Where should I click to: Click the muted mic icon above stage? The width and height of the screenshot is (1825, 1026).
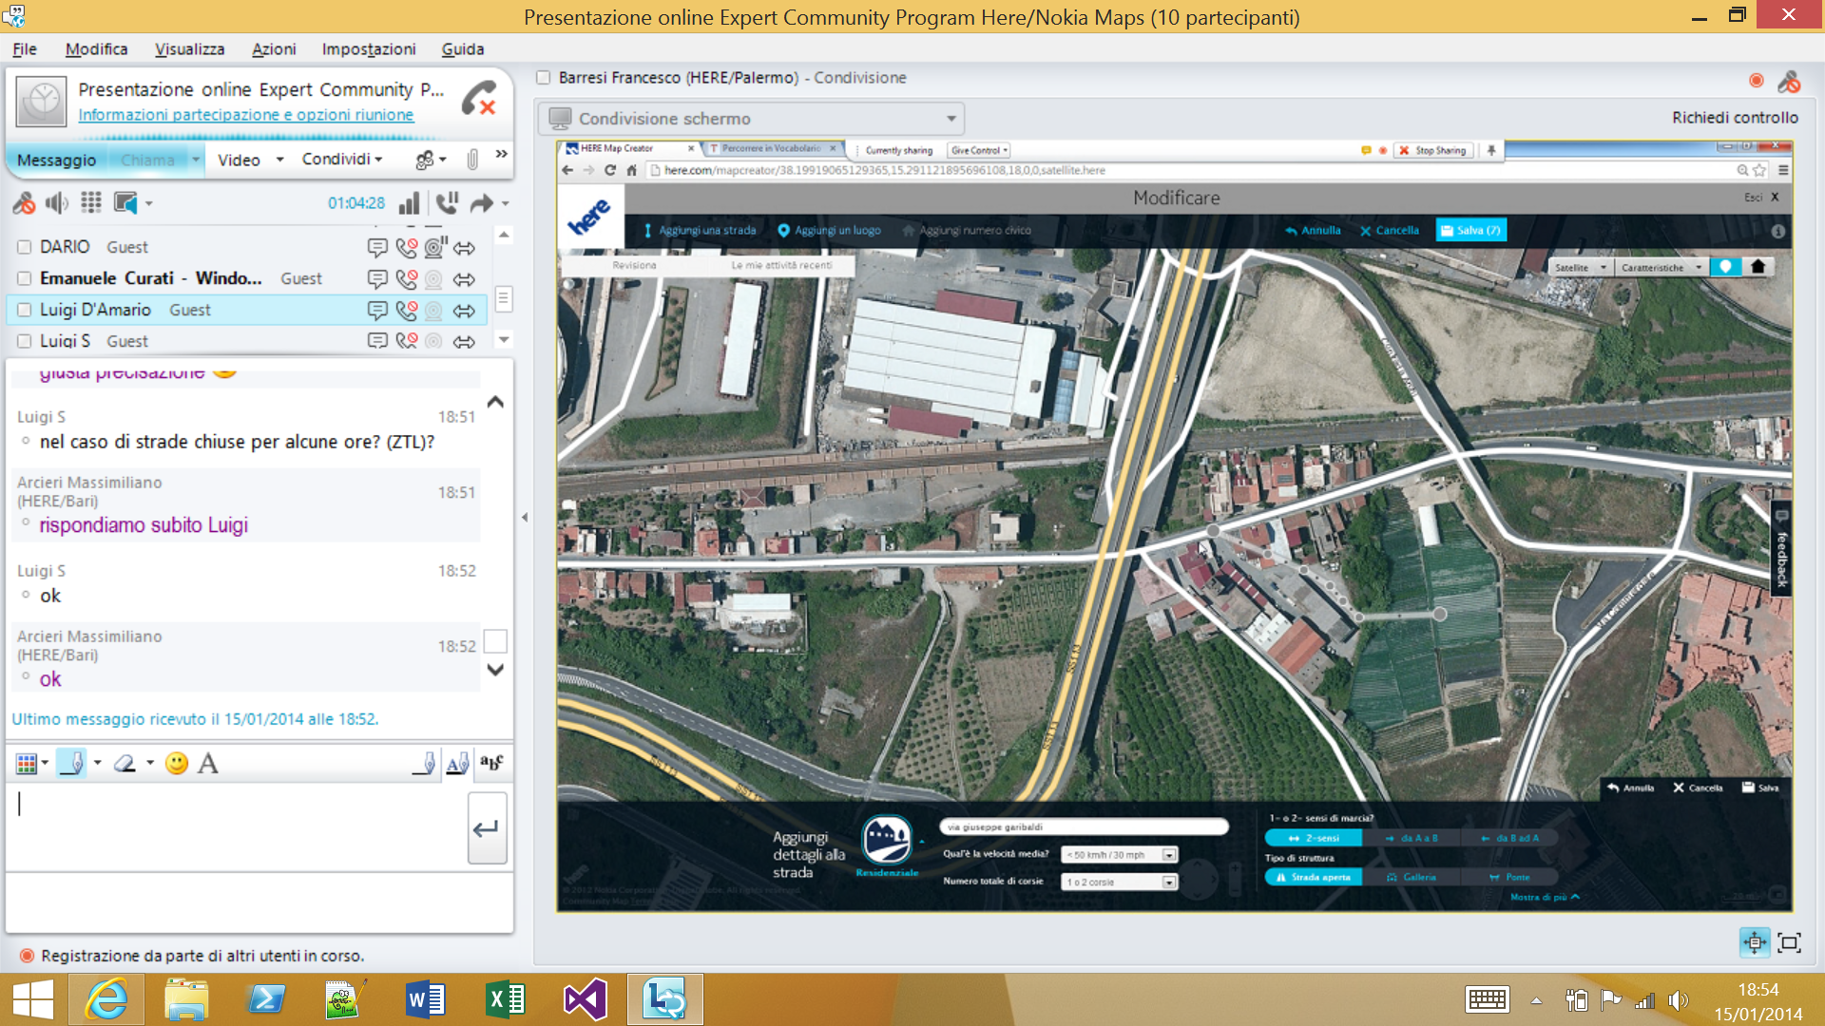pos(1790,82)
